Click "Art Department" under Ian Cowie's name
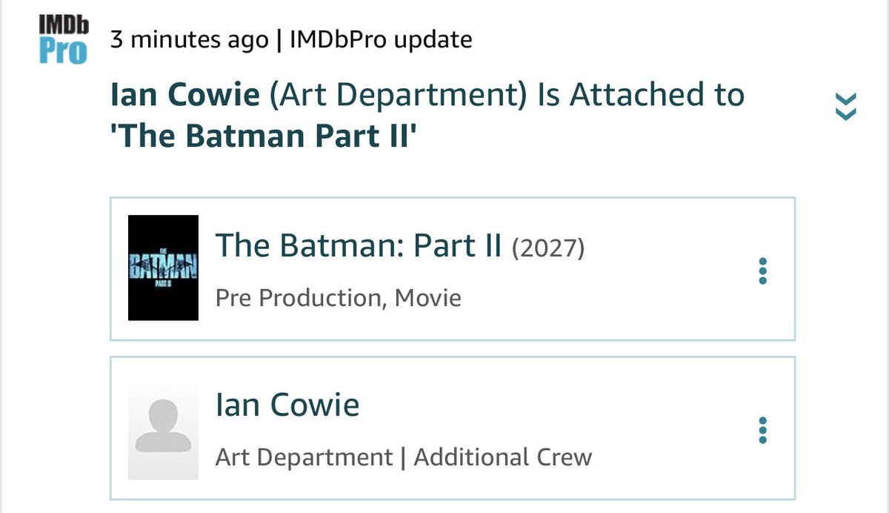The image size is (889, 513). coord(304,457)
